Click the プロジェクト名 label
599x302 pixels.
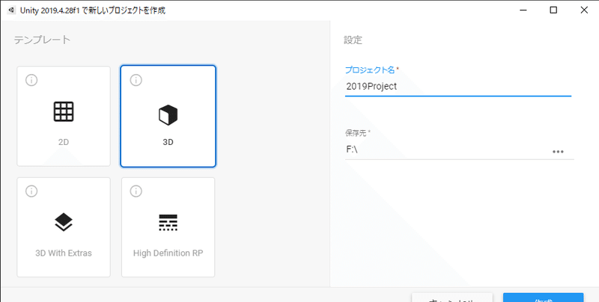coord(371,70)
